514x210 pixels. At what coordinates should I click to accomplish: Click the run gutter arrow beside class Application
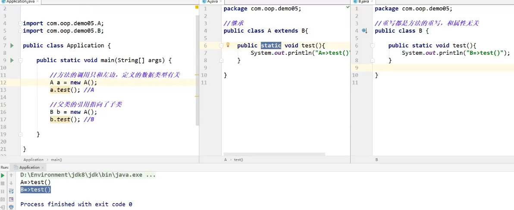12,46
